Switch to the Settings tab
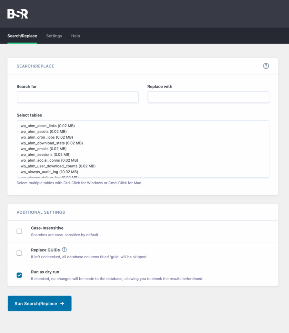The width and height of the screenshot is (289, 333). [x=54, y=36]
